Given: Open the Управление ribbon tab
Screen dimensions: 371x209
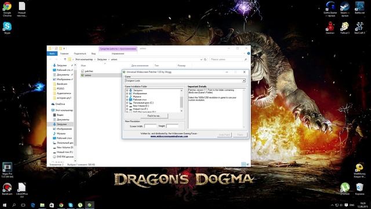Looking at the screenshot, I should pyautogui.click(x=118, y=53).
